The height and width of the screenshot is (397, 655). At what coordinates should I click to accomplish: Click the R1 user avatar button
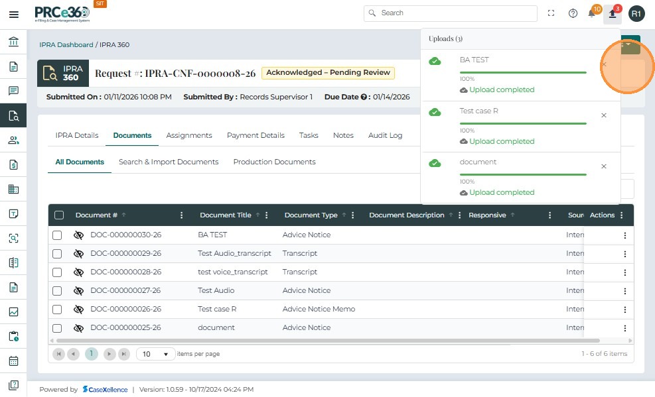click(x=636, y=14)
